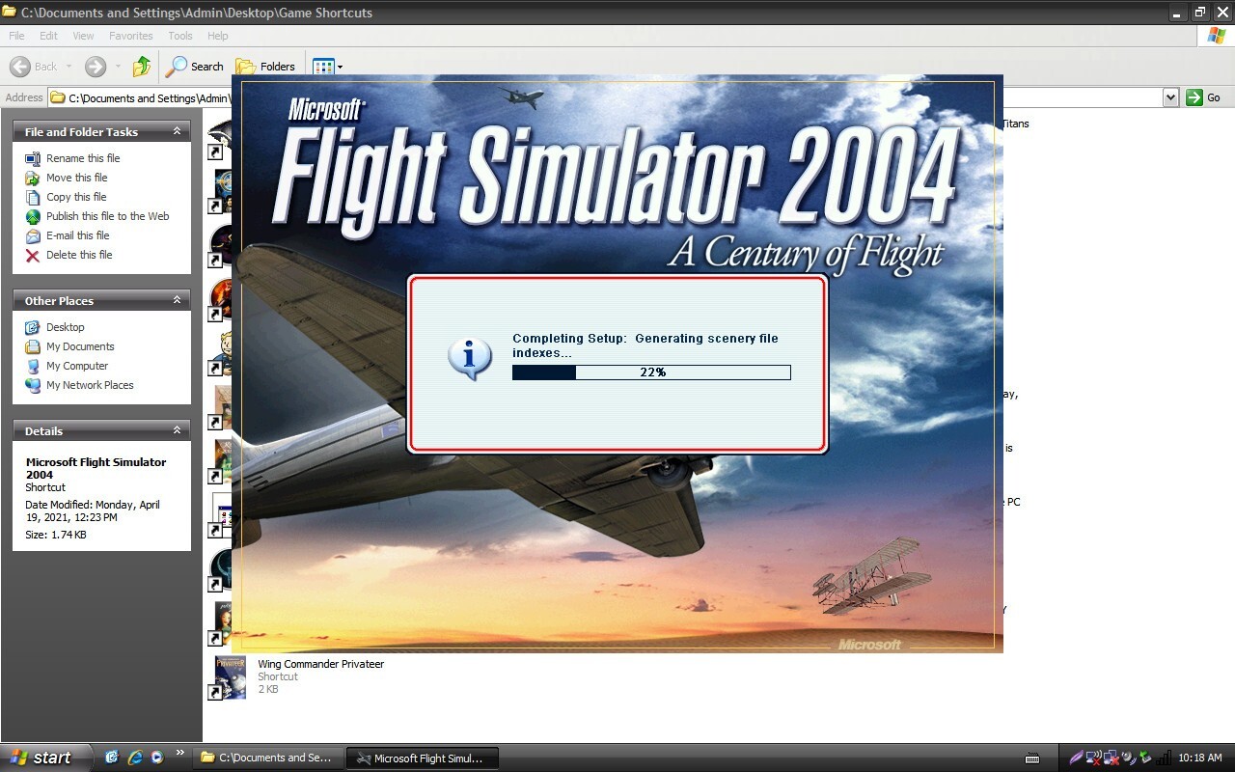Launch Internet Explorer from Quick Launch
This screenshot has height=772, width=1235.
134,758
